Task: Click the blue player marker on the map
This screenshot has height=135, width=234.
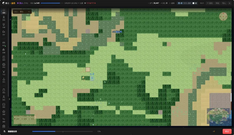Action: point(92,78)
